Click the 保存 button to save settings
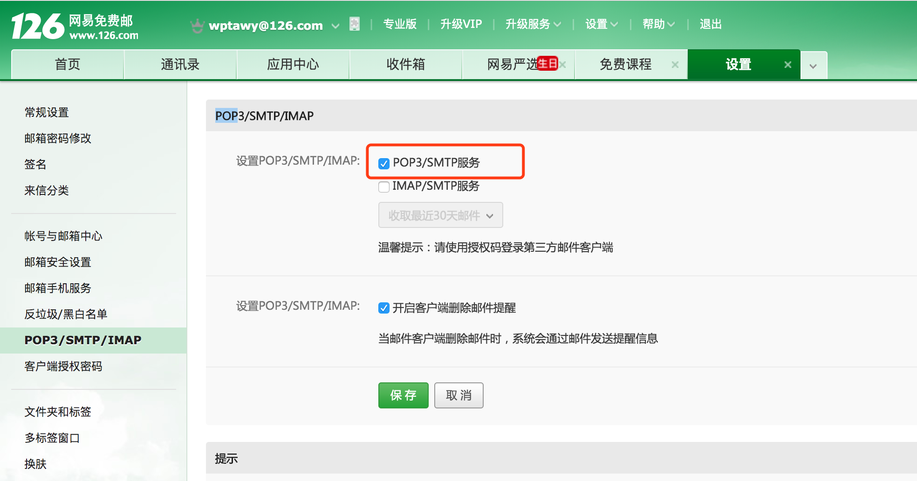This screenshot has height=481, width=917. click(x=403, y=395)
